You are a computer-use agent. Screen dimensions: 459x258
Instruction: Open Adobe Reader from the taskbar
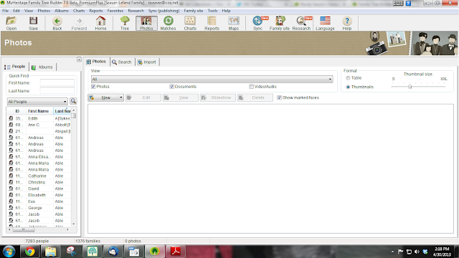(x=176, y=252)
